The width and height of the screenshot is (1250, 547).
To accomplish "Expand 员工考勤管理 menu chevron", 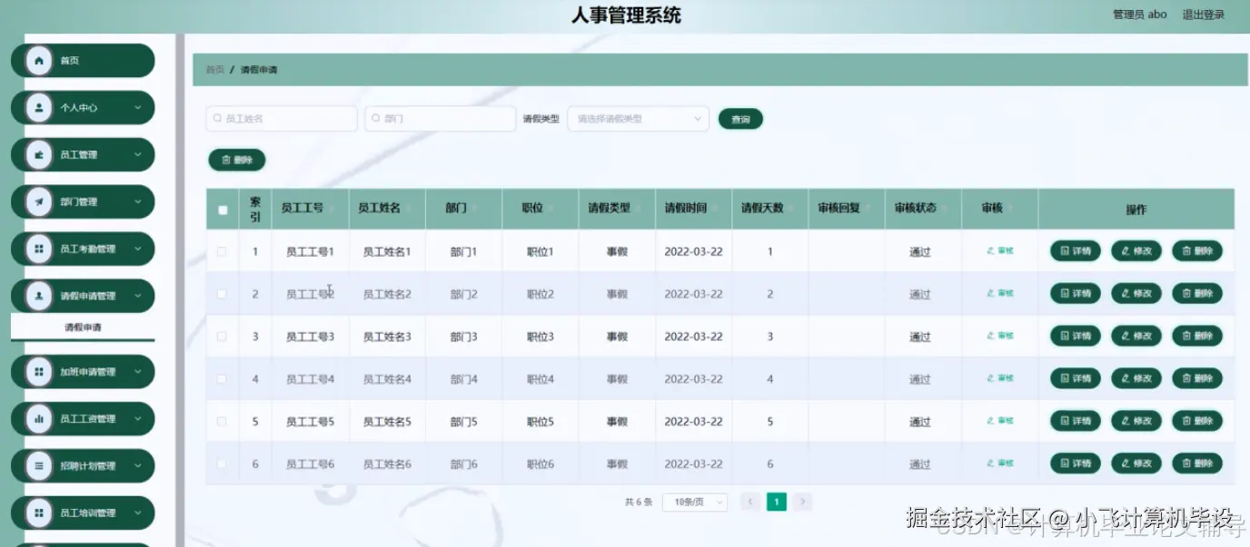I will [x=138, y=249].
